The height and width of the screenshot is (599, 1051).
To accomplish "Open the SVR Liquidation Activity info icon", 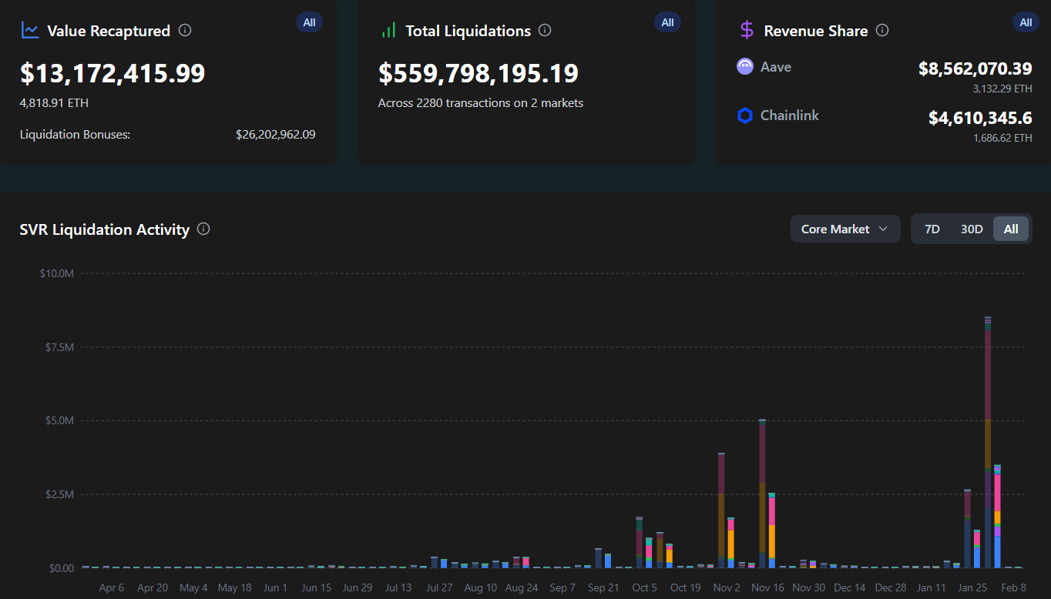I will click(x=203, y=229).
